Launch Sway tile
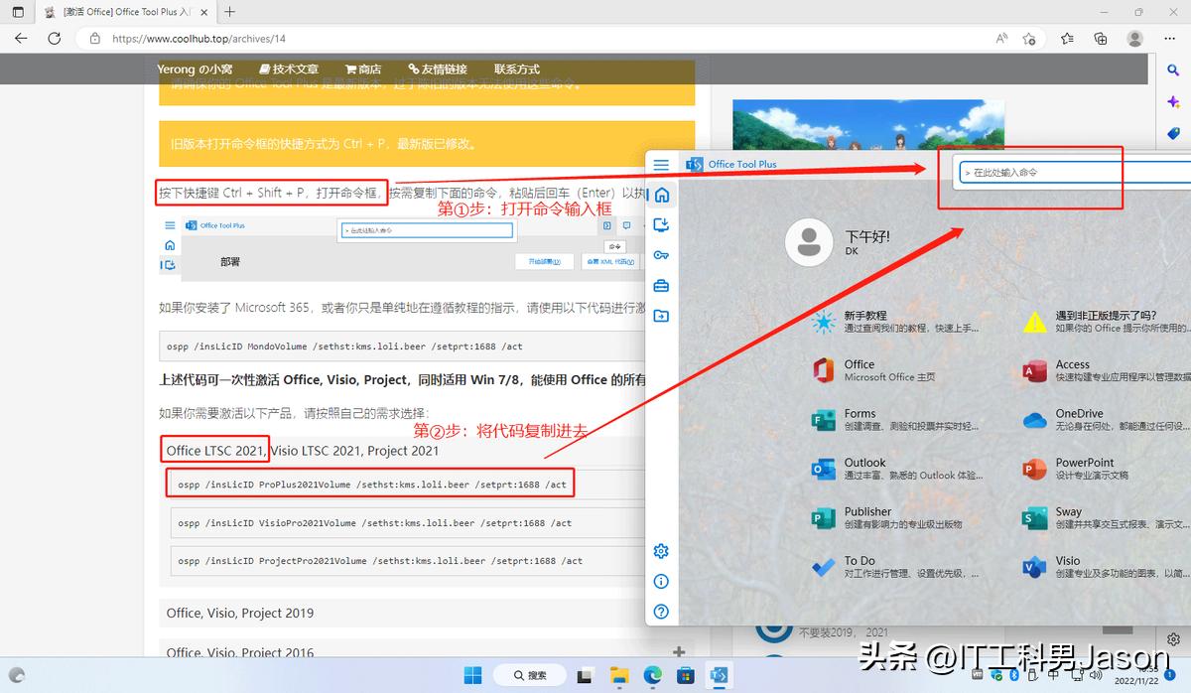This screenshot has width=1191, height=693. tap(1105, 517)
